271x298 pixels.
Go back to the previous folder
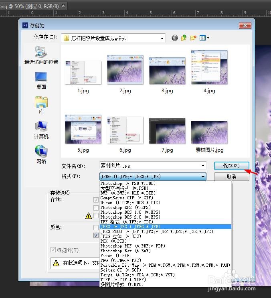(174, 38)
